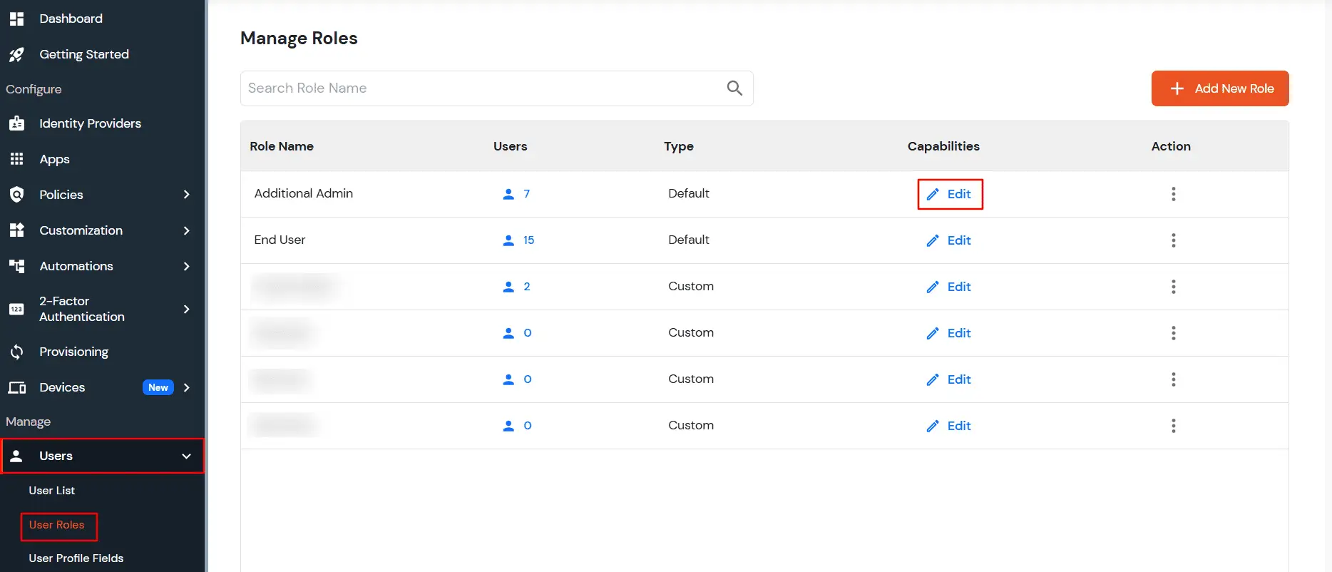Click the Automations workflow icon
Viewport: 1332px width, 572px height.
(17, 266)
